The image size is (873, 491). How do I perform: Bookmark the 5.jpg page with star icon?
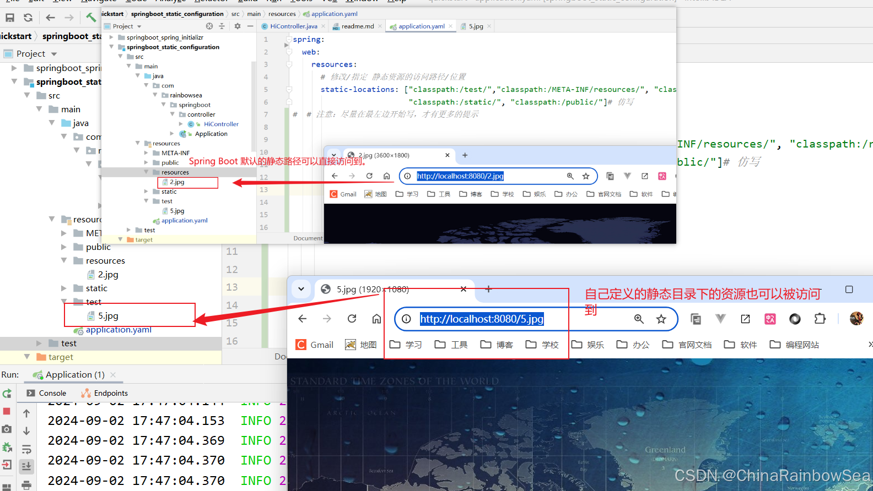point(661,319)
